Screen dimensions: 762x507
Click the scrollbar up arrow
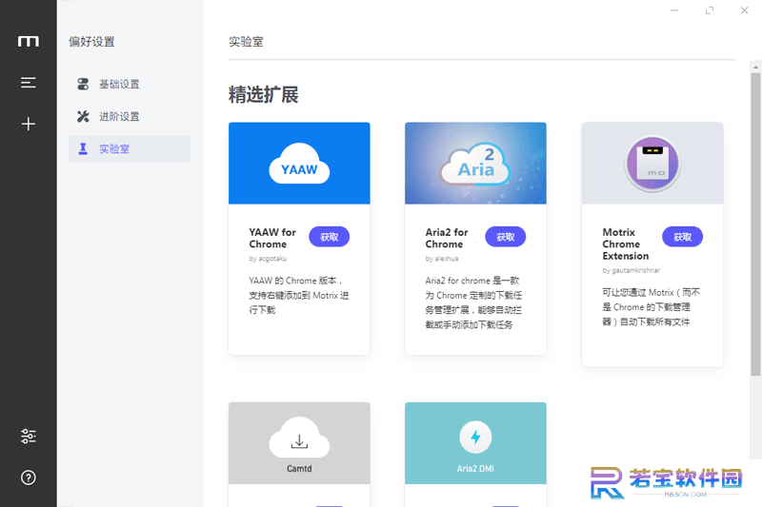[x=755, y=67]
